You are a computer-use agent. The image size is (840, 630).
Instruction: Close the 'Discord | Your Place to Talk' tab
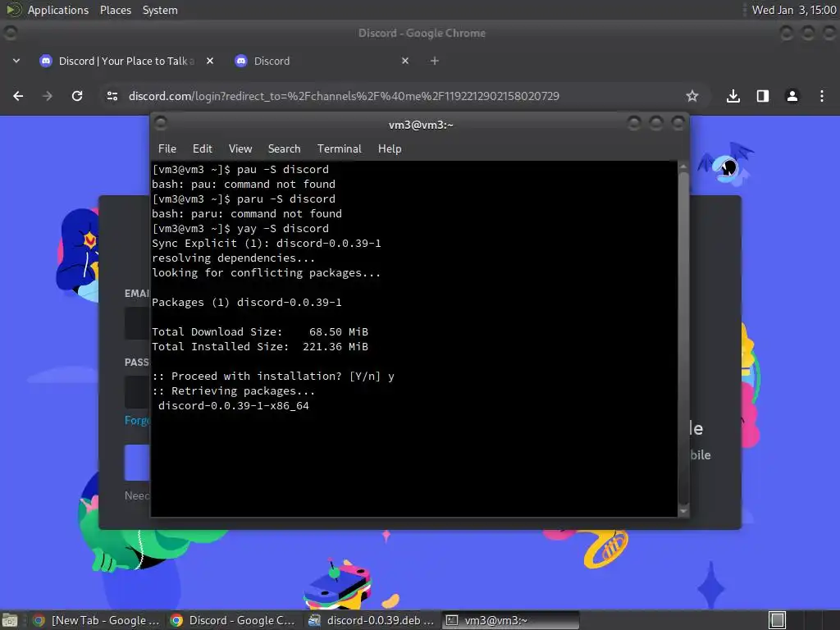click(210, 61)
